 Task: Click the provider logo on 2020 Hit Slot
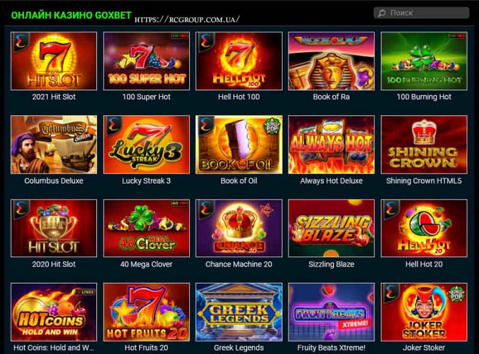19,209
